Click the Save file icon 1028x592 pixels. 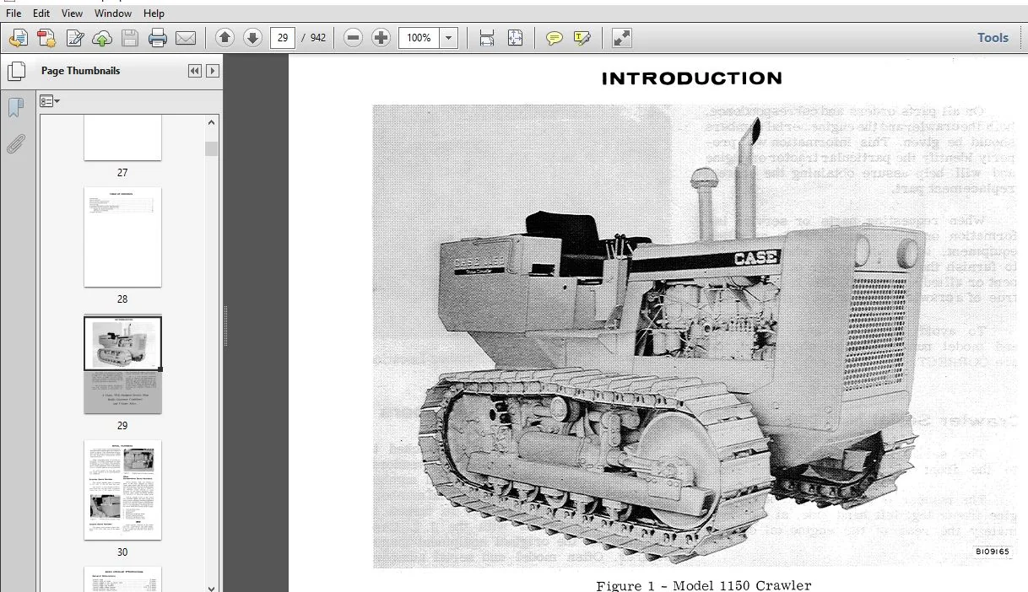[x=130, y=38]
